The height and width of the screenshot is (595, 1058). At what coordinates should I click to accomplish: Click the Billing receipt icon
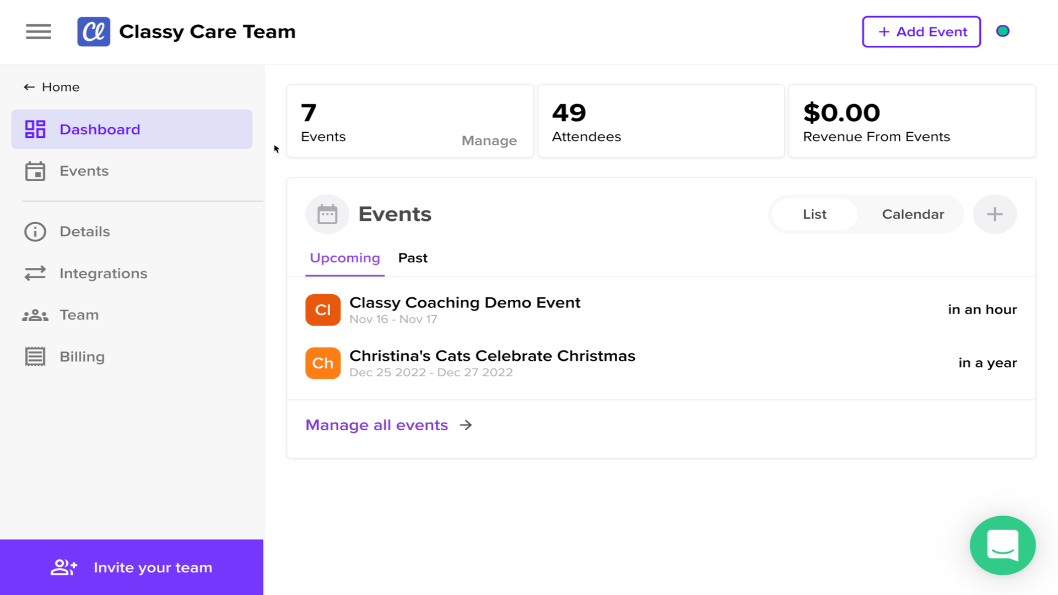point(35,356)
